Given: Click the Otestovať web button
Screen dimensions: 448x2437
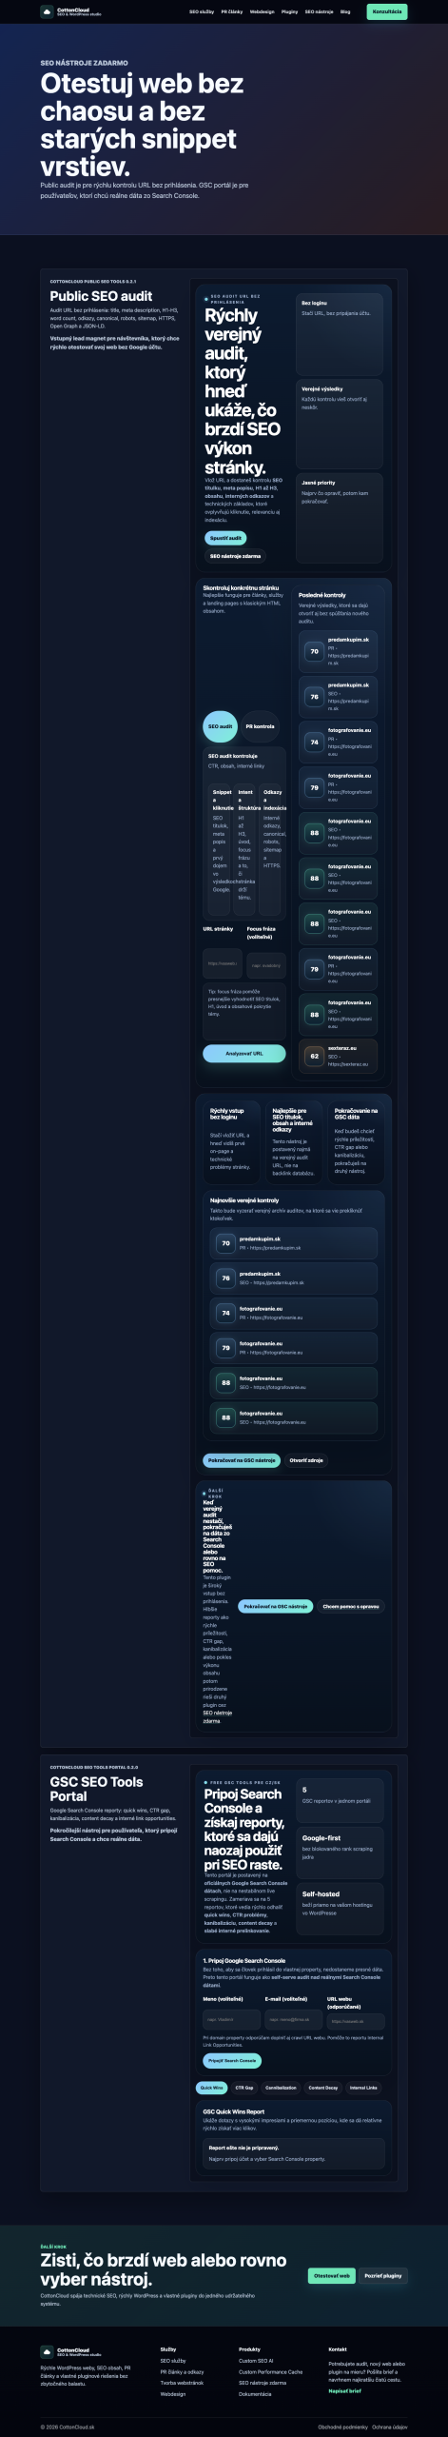Looking at the screenshot, I should click(332, 2276).
